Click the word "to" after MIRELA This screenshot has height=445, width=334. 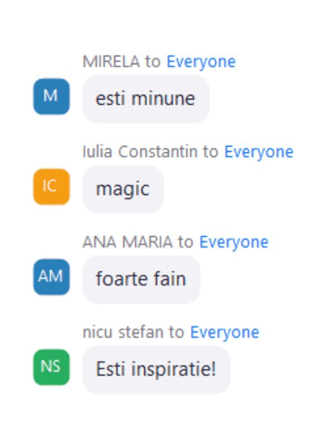pos(153,62)
